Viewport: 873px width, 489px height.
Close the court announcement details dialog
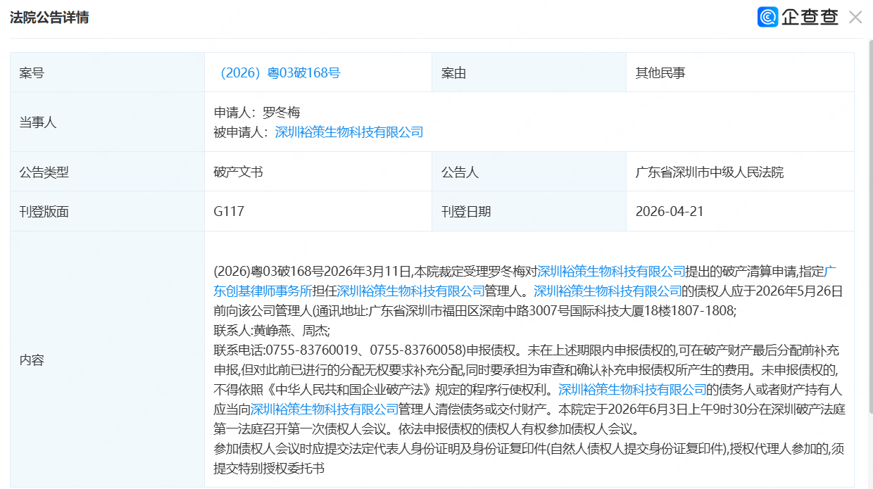point(855,18)
